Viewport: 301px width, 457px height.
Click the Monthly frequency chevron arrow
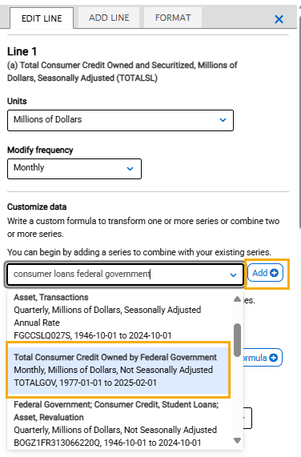[x=130, y=168]
